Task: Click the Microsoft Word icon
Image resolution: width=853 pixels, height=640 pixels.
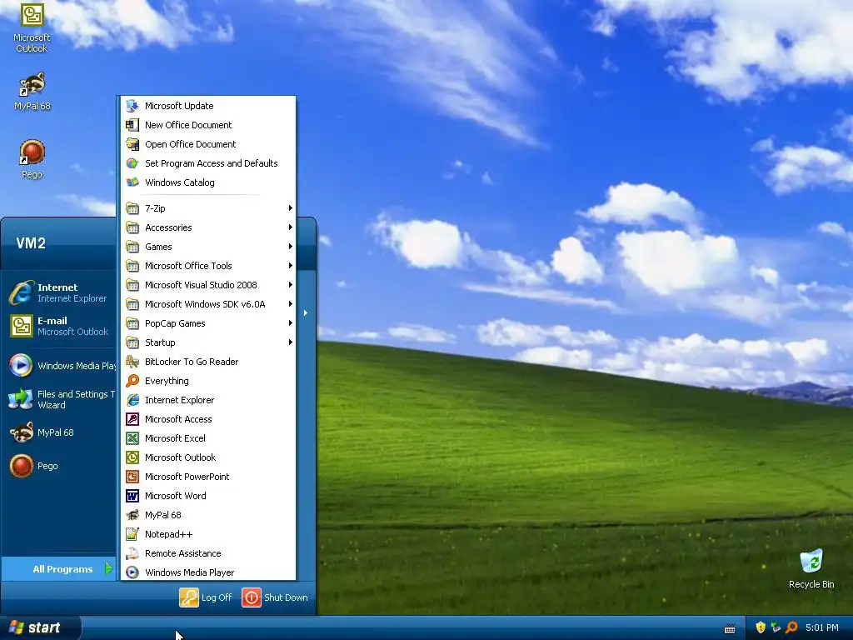Action: [132, 496]
